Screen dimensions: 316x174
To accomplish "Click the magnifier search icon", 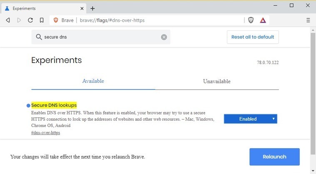I will 39,37.
